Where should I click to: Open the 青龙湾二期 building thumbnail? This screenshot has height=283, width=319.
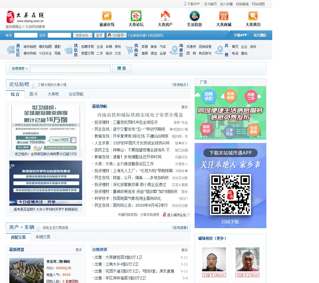pos(27,270)
